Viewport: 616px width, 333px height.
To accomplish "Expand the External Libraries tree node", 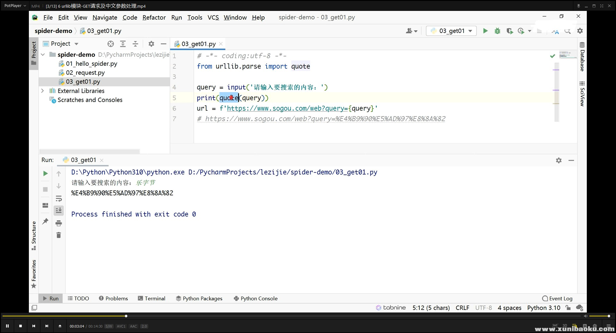I will [43, 91].
